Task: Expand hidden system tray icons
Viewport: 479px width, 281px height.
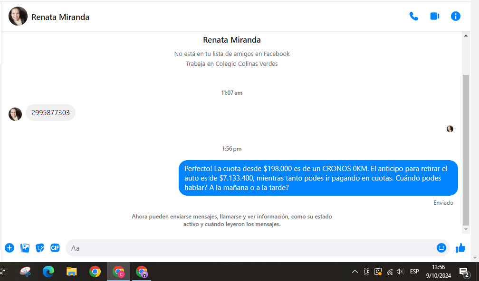Action: pos(354,272)
